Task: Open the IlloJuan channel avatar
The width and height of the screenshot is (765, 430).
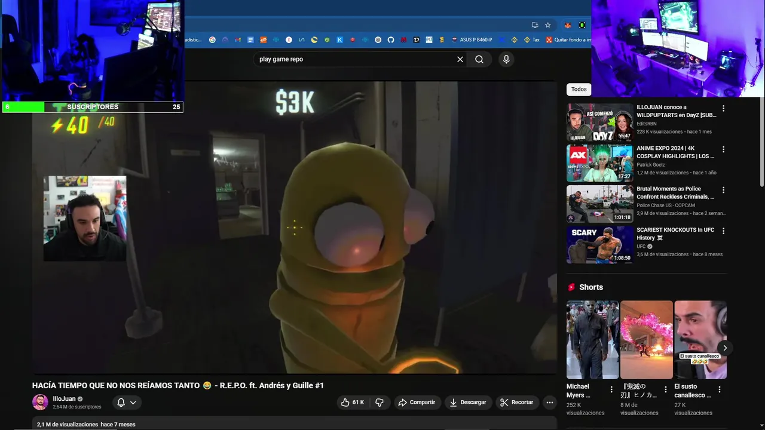Action: [x=40, y=402]
